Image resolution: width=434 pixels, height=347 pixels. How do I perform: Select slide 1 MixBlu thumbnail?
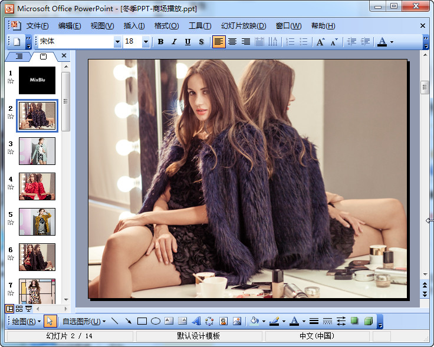click(37, 80)
